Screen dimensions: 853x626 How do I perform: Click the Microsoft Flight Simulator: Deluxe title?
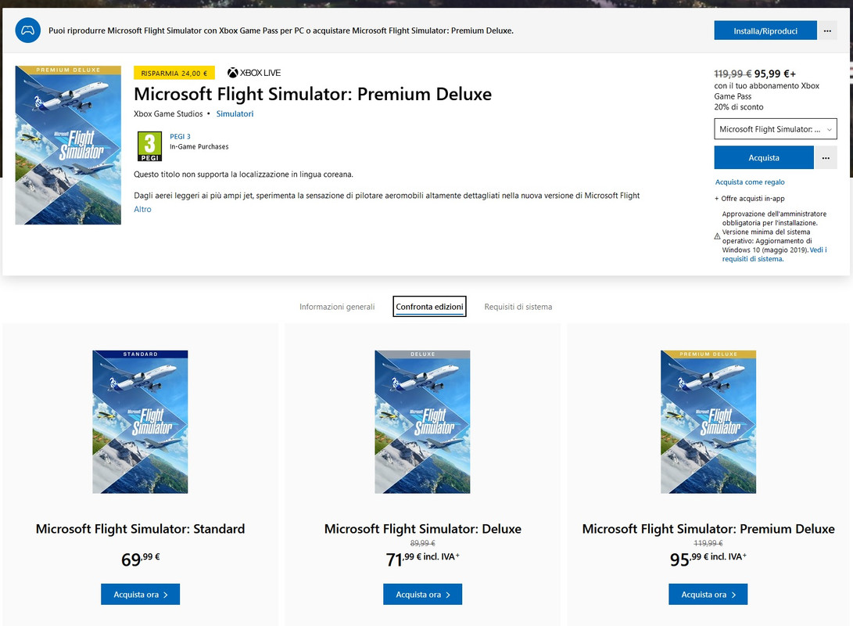coord(423,529)
